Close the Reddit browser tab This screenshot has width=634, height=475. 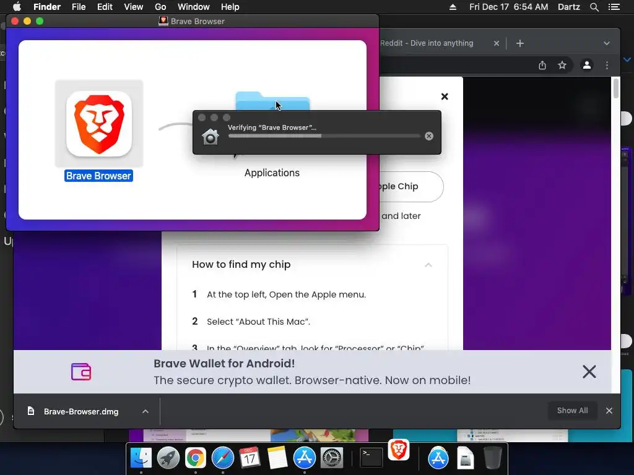click(497, 43)
